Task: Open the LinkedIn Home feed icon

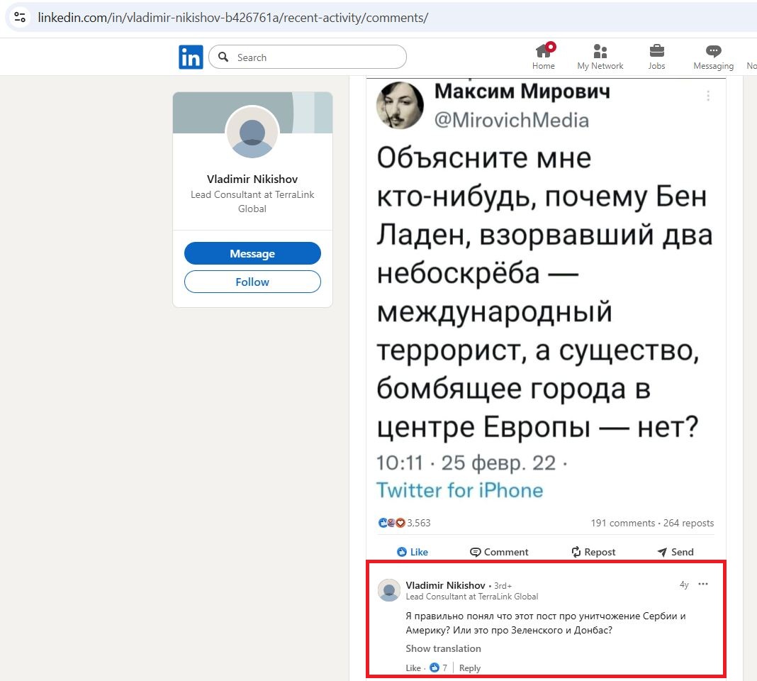Action: (x=543, y=52)
